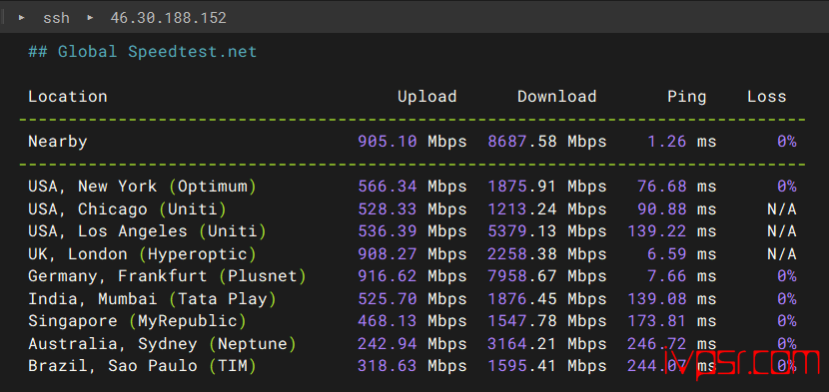Screen dimensions: 829x392
Task: Click the Download column header
Action: pyautogui.click(x=556, y=97)
